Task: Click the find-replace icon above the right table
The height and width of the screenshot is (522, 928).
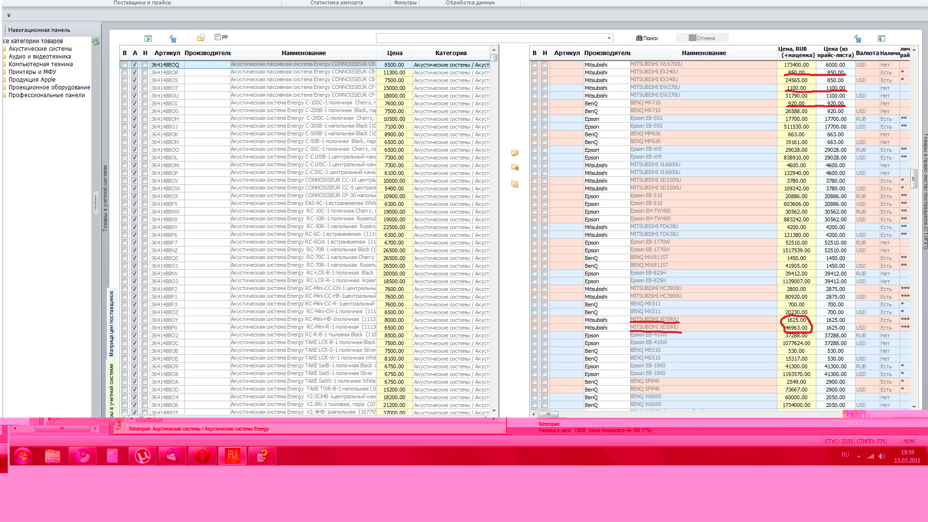Action: [857, 38]
